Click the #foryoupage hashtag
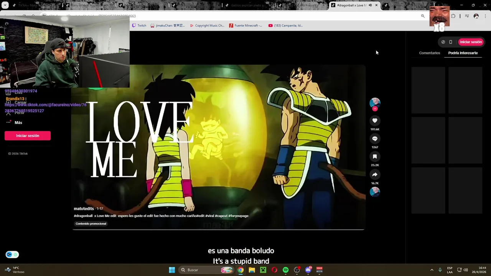Viewport: 491px width, 276px height. pos(238,216)
